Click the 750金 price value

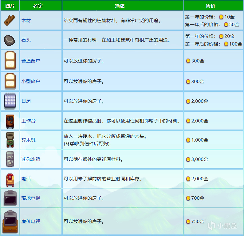[x=198, y=221]
